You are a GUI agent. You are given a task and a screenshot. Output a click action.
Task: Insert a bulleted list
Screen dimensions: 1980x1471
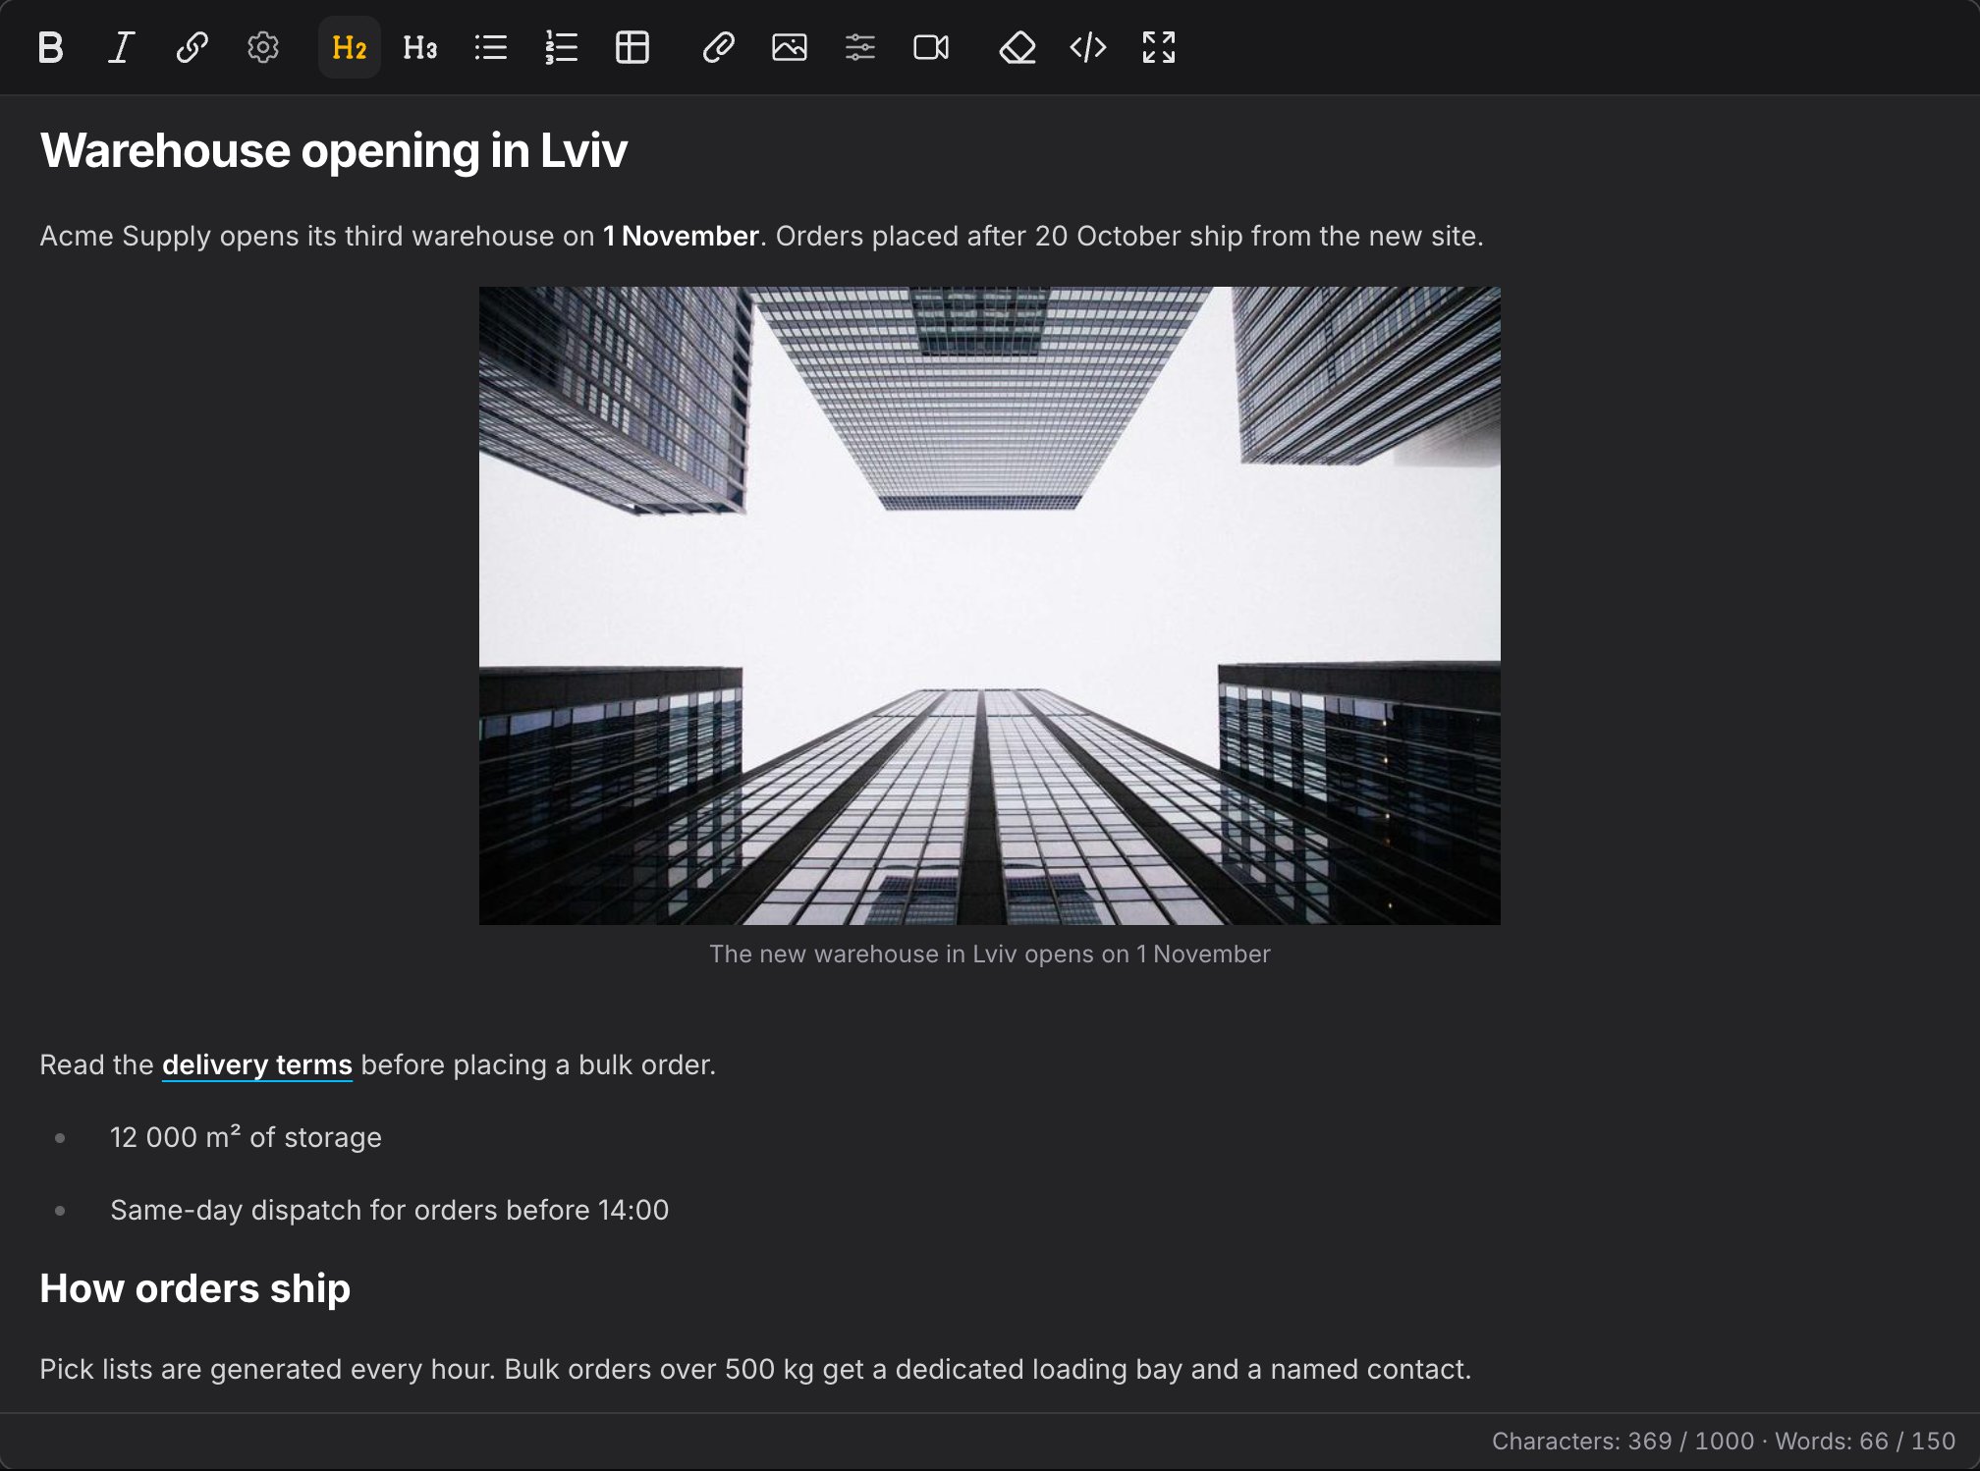click(x=491, y=47)
